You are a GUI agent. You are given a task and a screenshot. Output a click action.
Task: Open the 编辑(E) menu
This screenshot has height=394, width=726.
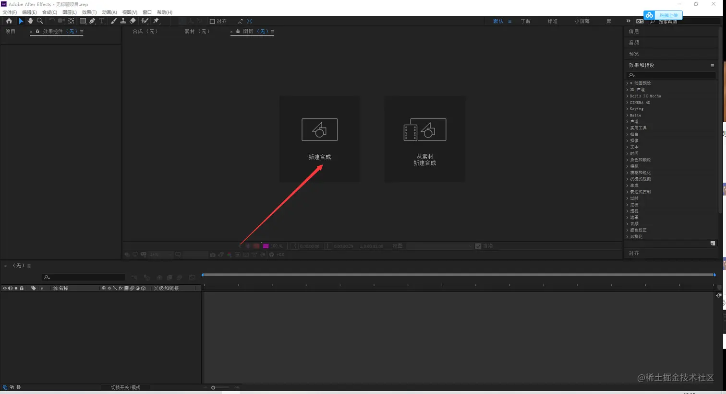coord(29,12)
